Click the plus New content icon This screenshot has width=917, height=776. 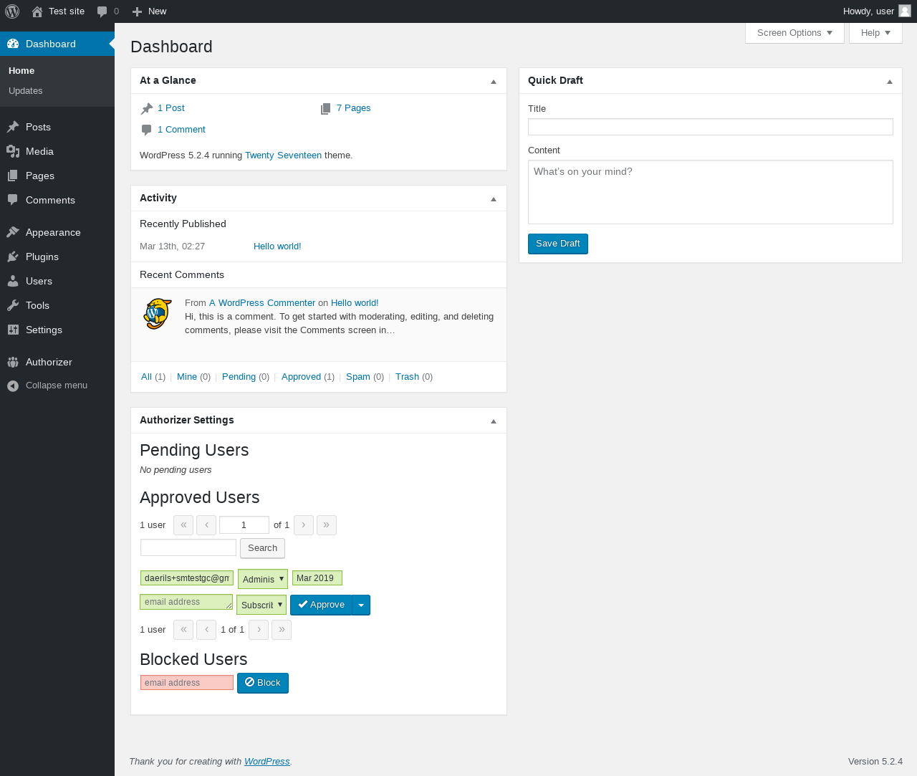tap(138, 11)
